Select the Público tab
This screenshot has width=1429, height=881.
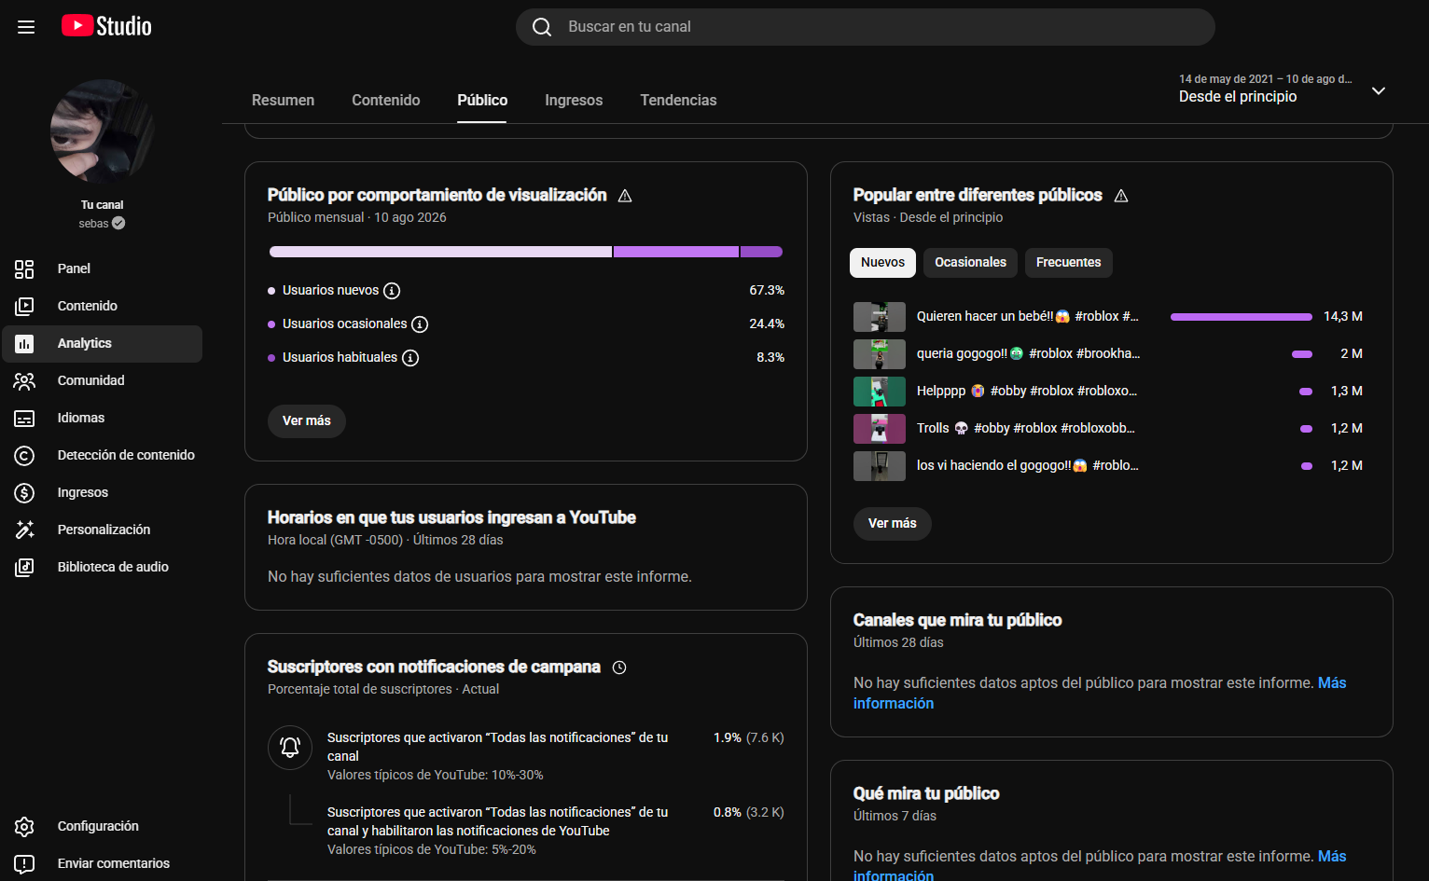482,101
